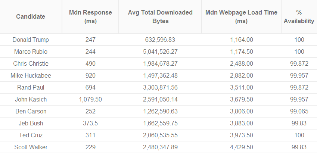The image size is (317, 153).
Task: Select Jeb Bush's availability 99.83
Action: point(299,123)
